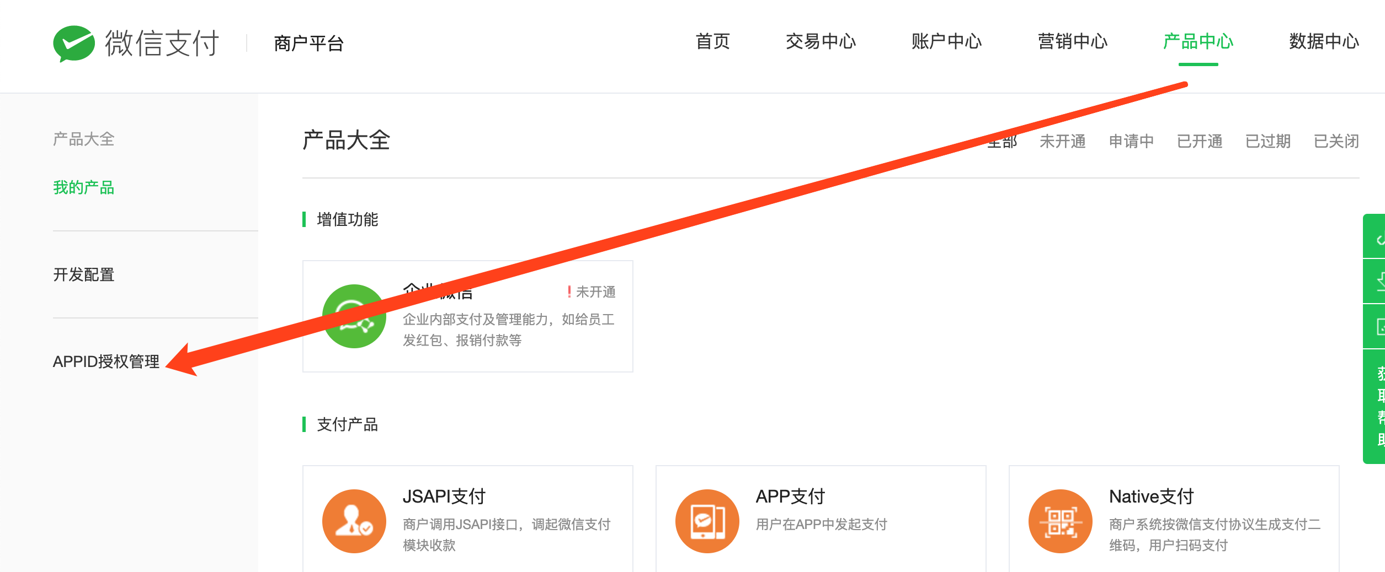Click the JSAPI支付 orange icon

click(354, 521)
